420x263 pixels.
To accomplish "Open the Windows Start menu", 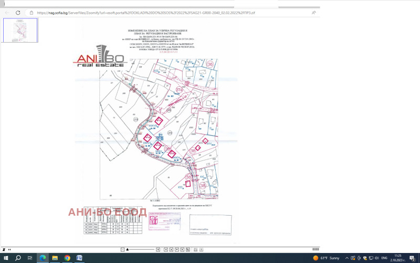I will 6,258.
